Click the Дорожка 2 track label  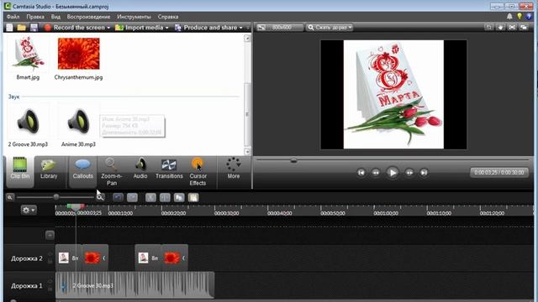tap(27, 258)
